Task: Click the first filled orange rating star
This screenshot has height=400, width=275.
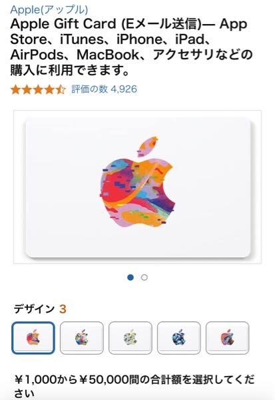Action: [15, 90]
